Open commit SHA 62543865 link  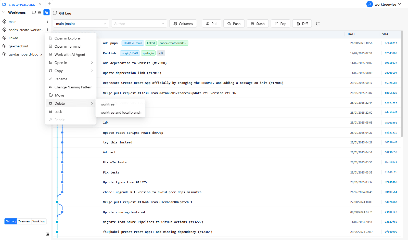[x=391, y=53]
